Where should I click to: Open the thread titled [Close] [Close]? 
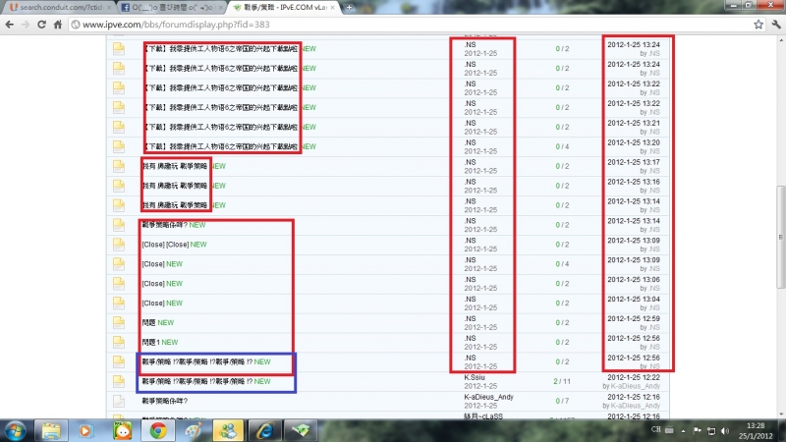[x=165, y=245]
